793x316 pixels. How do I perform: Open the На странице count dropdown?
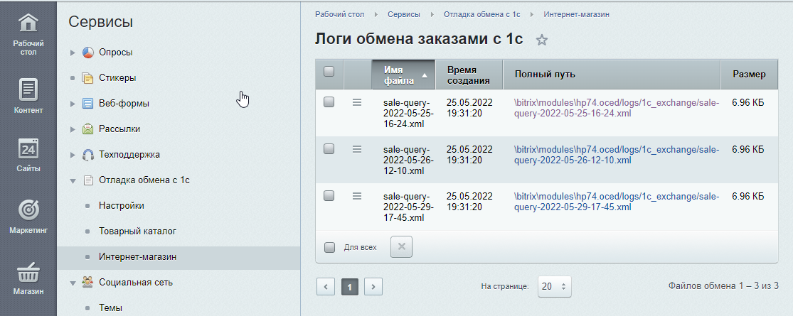pyautogui.click(x=554, y=286)
